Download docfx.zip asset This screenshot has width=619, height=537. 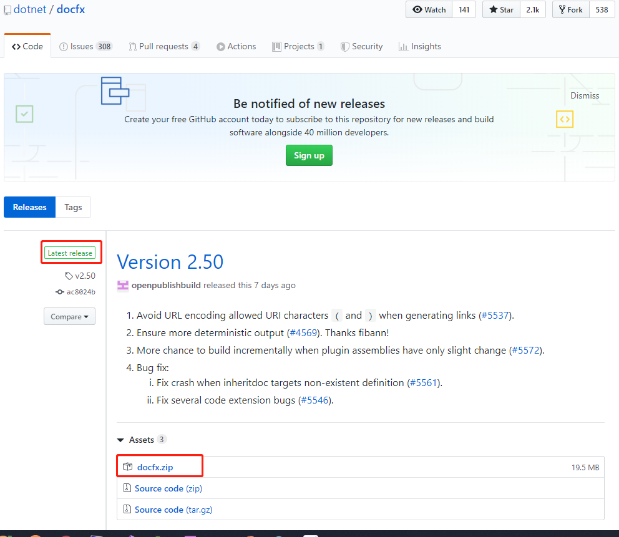155,467
